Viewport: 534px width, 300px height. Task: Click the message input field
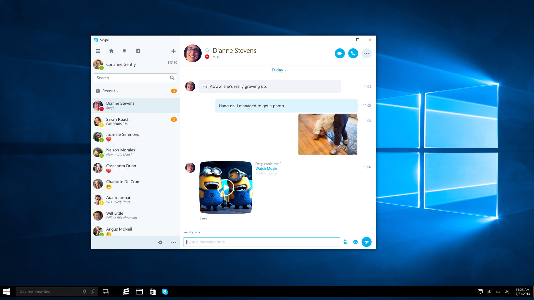pos(261,242)
